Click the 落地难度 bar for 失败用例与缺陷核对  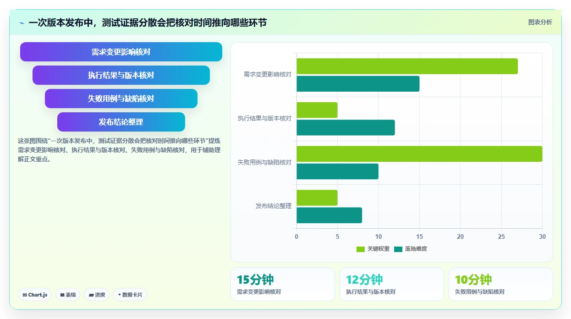coord(337,171)
